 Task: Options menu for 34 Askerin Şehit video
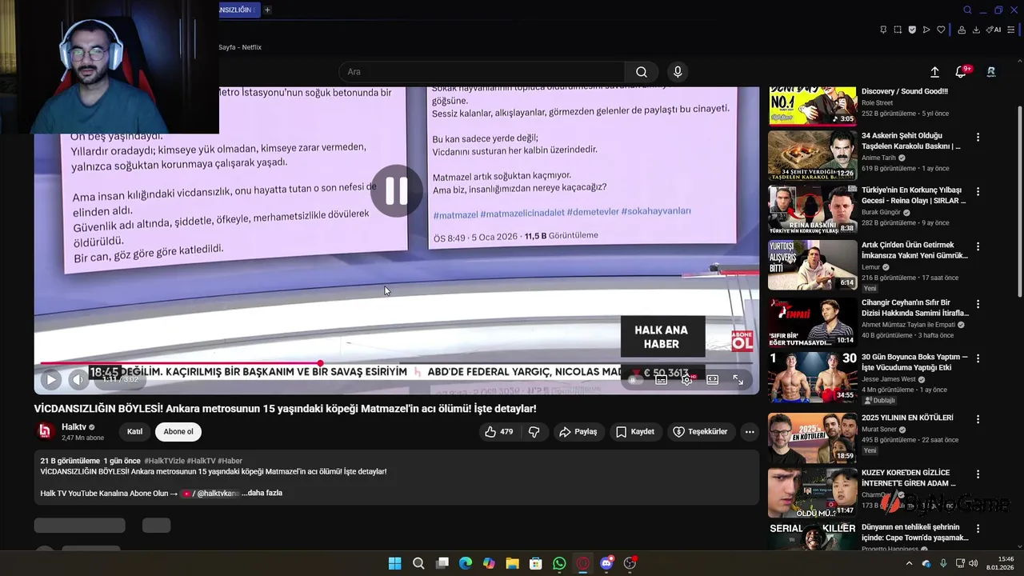coord(978,137)
